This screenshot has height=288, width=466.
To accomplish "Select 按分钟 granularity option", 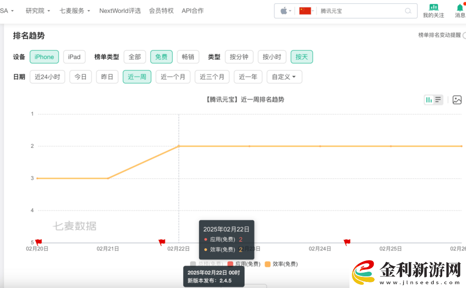I will point(239,57).
